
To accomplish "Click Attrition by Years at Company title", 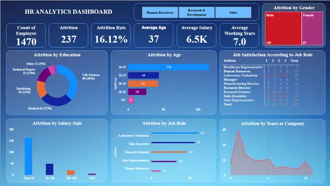I will (x=273, y=123).
